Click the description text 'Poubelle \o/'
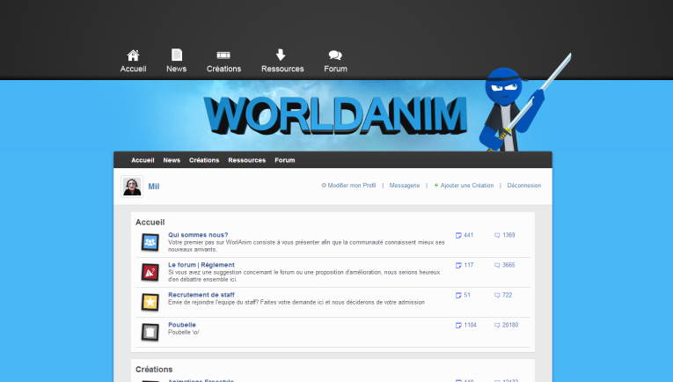 pyautogui.click(x=183, y=332)
